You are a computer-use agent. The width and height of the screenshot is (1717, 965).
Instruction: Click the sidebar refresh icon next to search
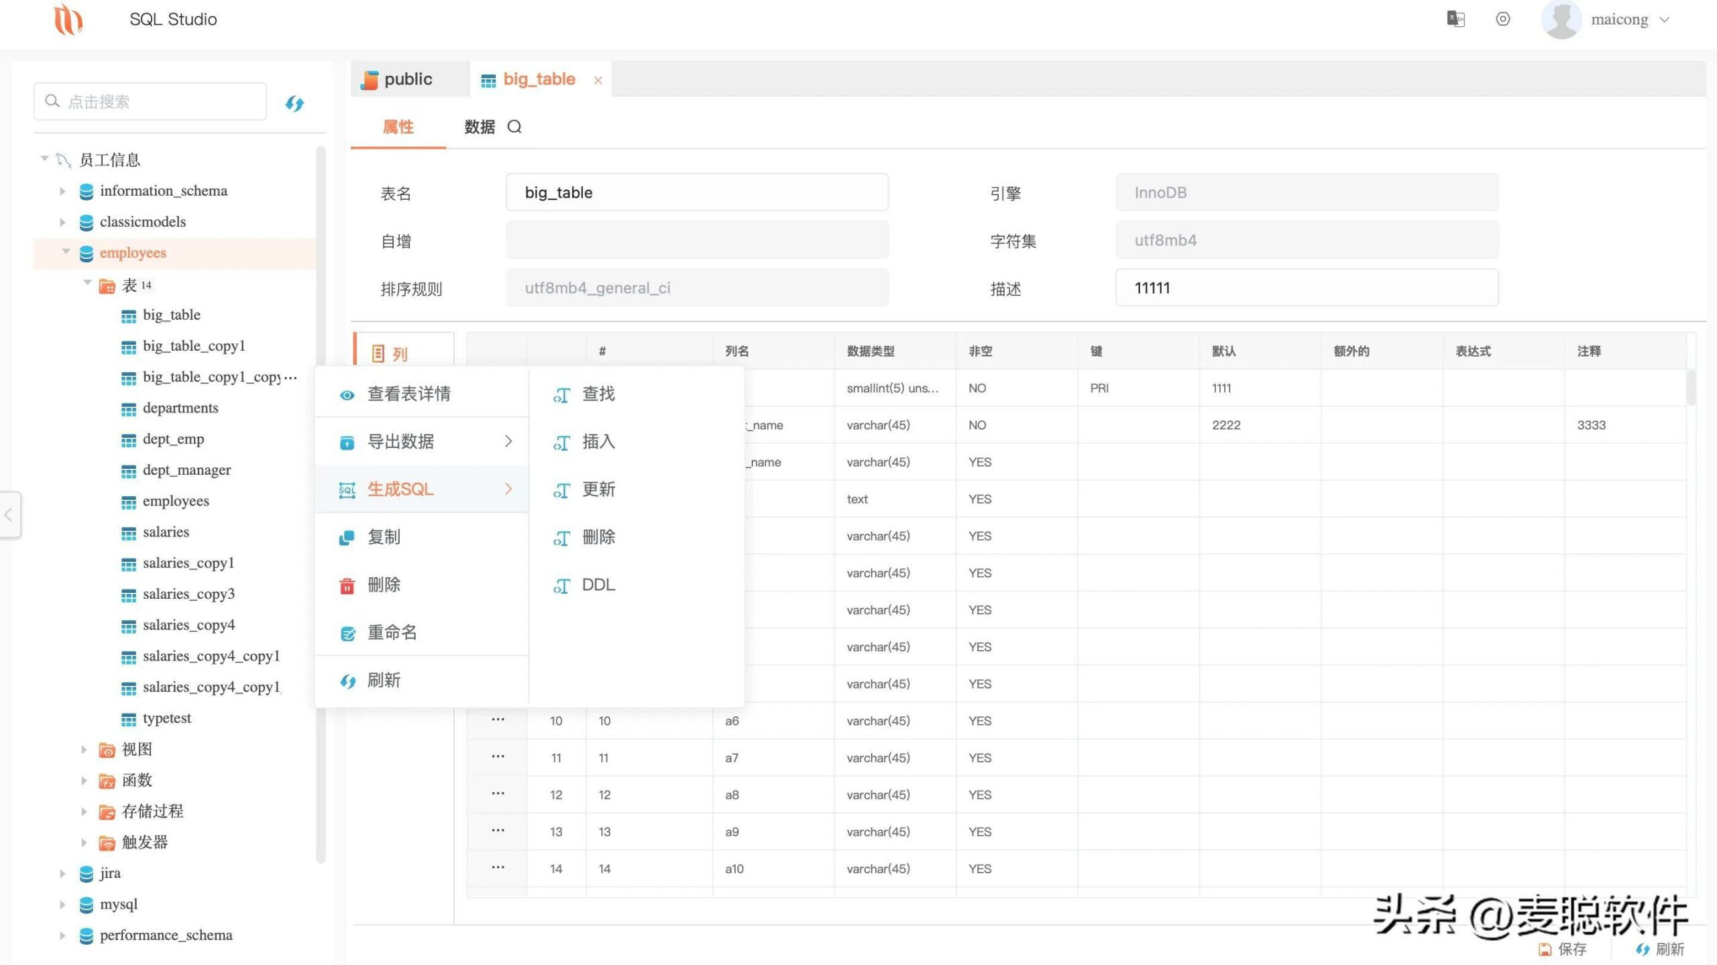pyautogui.click(x=294, y=103)
